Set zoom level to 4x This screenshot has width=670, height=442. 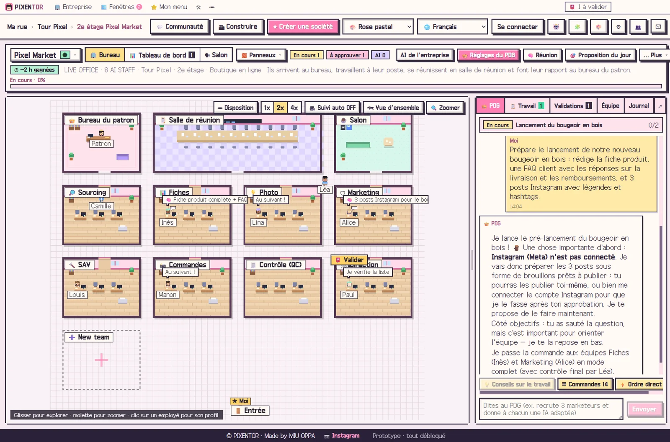(x=294, y=108)
